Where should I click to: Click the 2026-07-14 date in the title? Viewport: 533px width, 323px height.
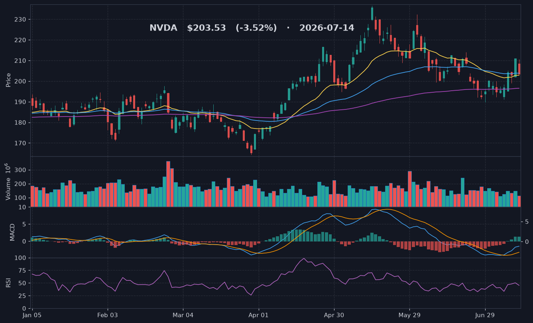[326, 28]
